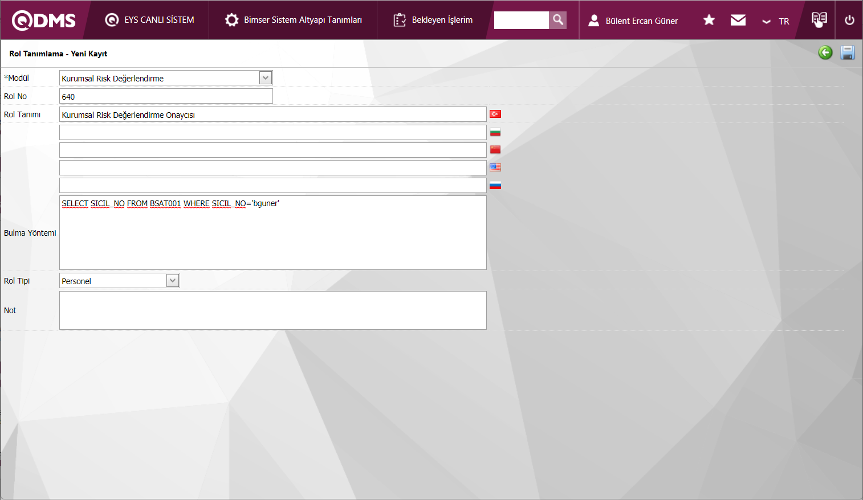Viewport: 863px width, 500px height.
Task: Click the English Rol Tanımı field
Action: pos(272,167)
